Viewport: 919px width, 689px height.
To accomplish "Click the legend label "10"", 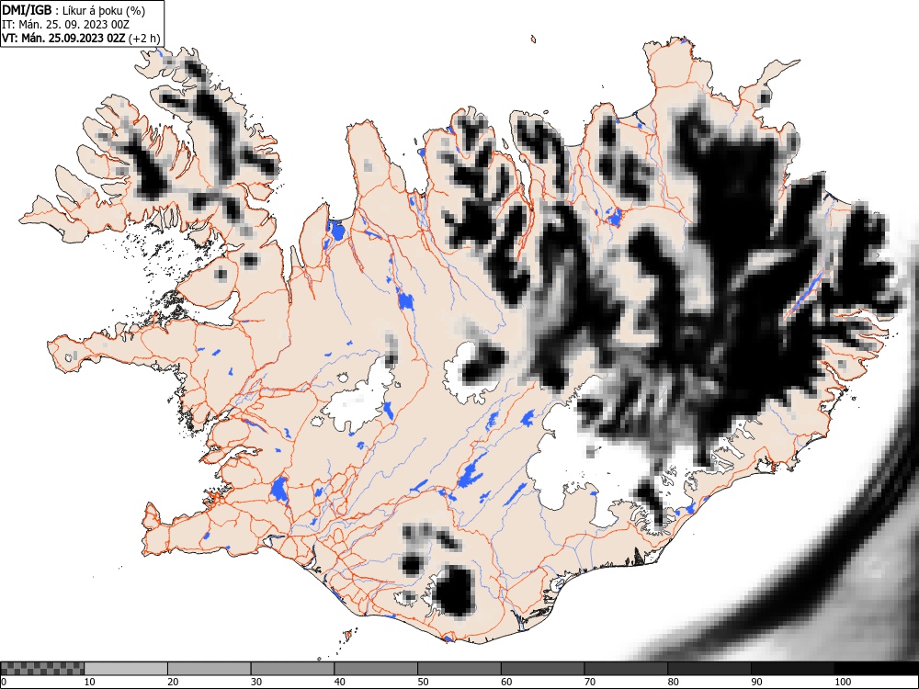I will coord(90,682).
